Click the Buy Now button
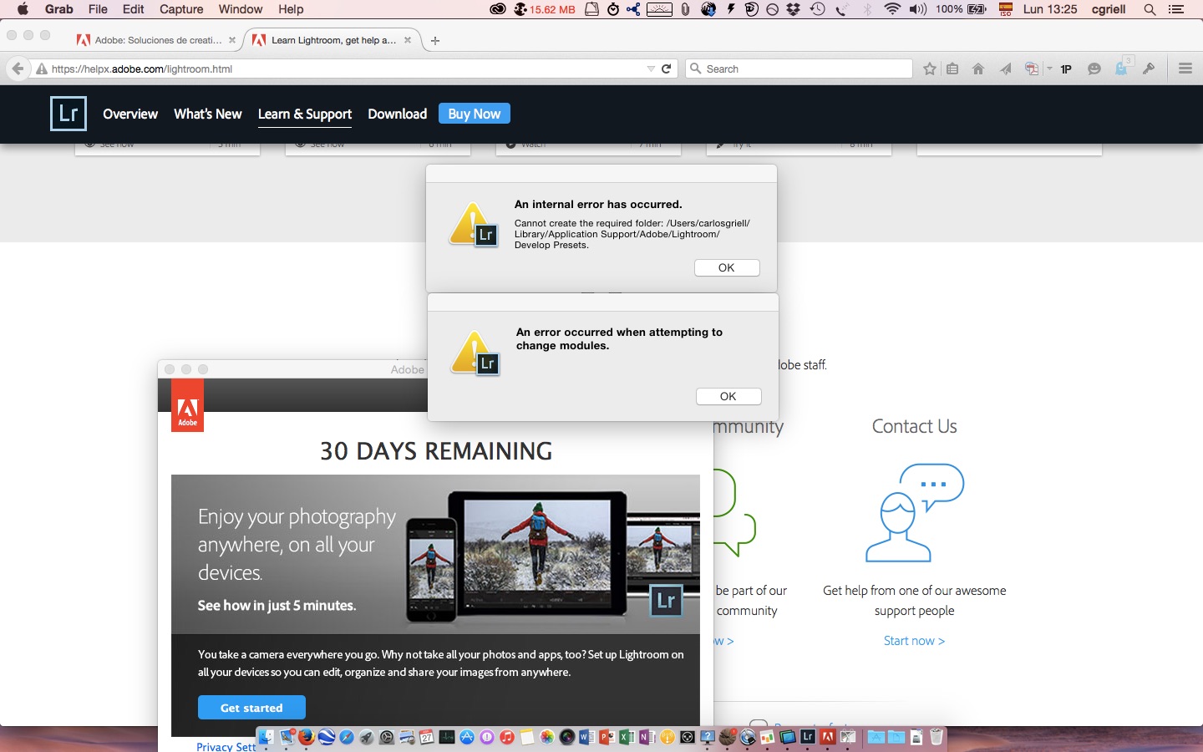The height and width of the screenshot is (752, 1203). coord(474,114)
